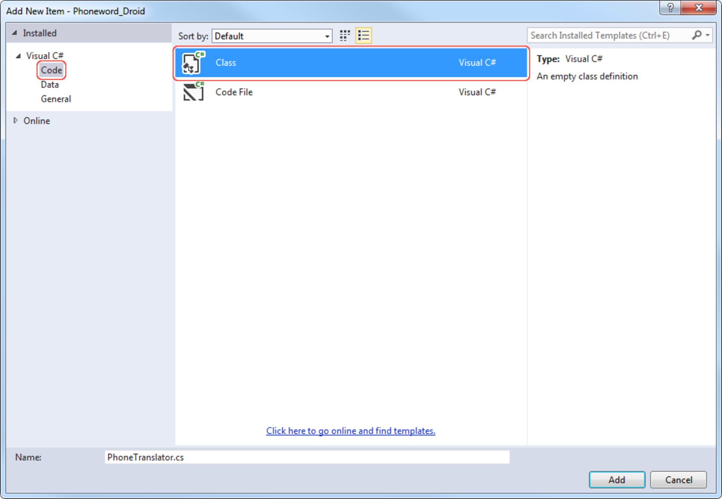This screenshot has height=499, width=722.
Task: Click the Name field containing PhoneTranslator.cs
Action: (x=307, y=457)
